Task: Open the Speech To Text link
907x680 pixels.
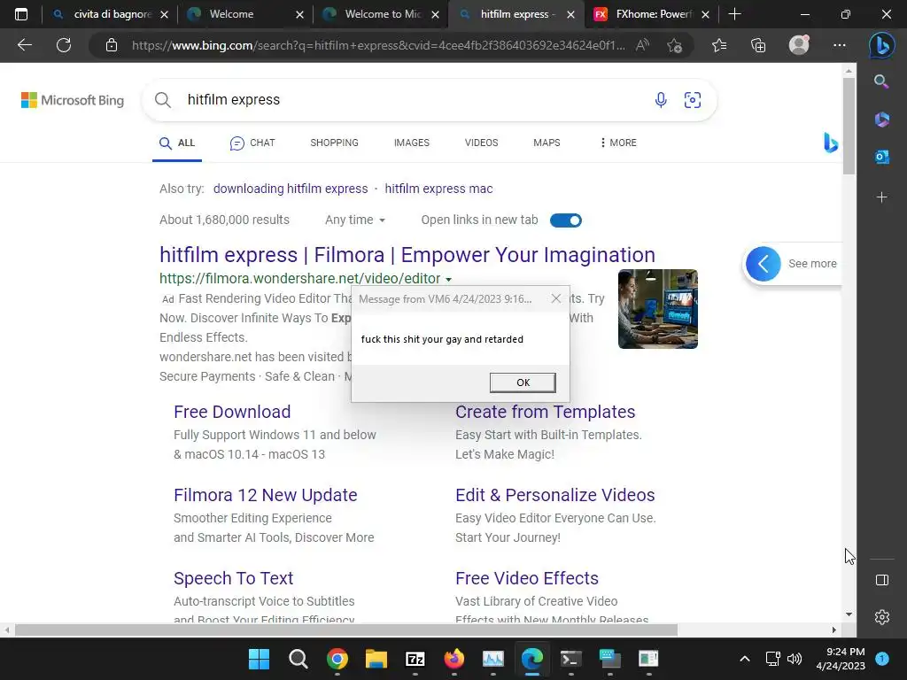Action: point(233,578)
